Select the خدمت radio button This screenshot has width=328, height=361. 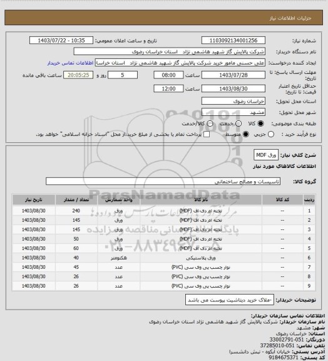(238, 123)
